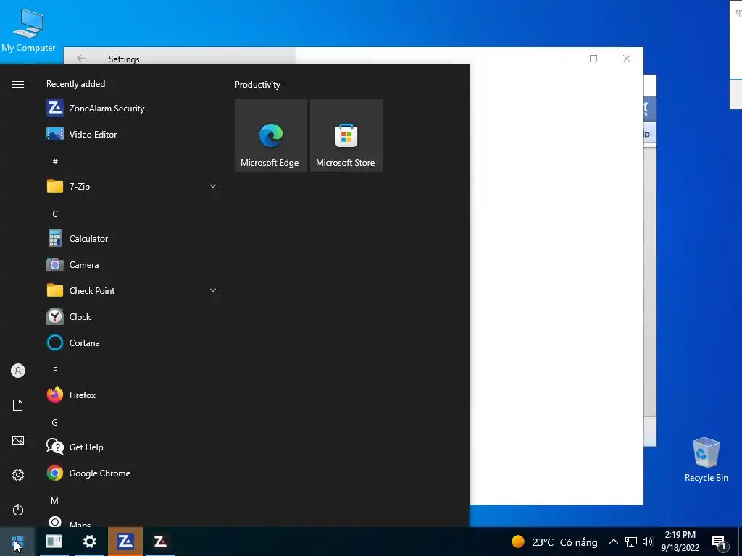The height and width of the screenshot is (556, 742).
Task: Expand the 7-Zip folder
Action: tap(213, 186)
